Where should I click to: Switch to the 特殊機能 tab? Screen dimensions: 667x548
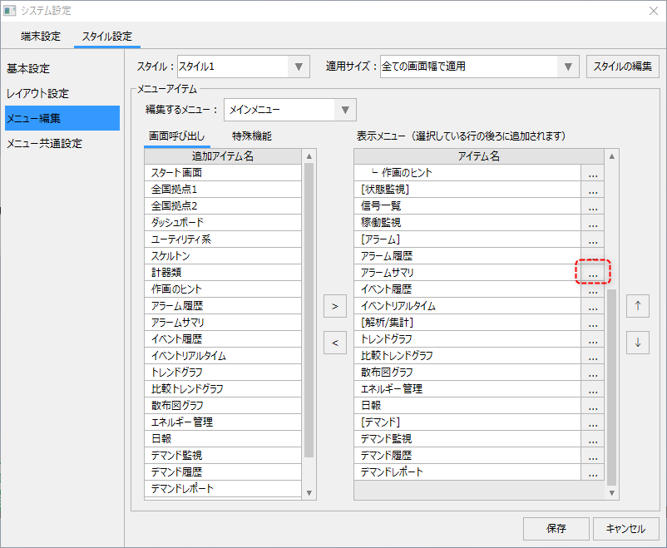252,136
